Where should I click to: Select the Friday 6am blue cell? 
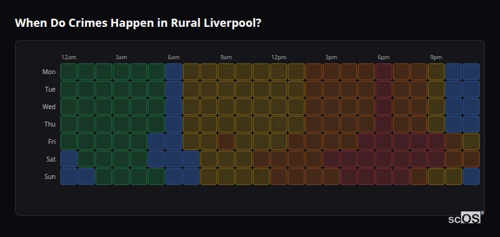click(x=174, y=142)
